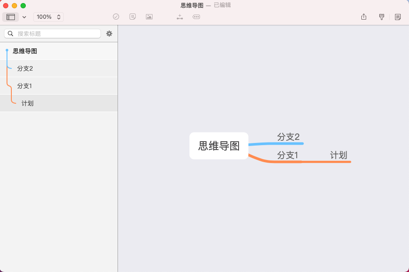Open the sidebar view options chevron
Image resolution: width=409 pixels, height=272 pixels.
24,17
